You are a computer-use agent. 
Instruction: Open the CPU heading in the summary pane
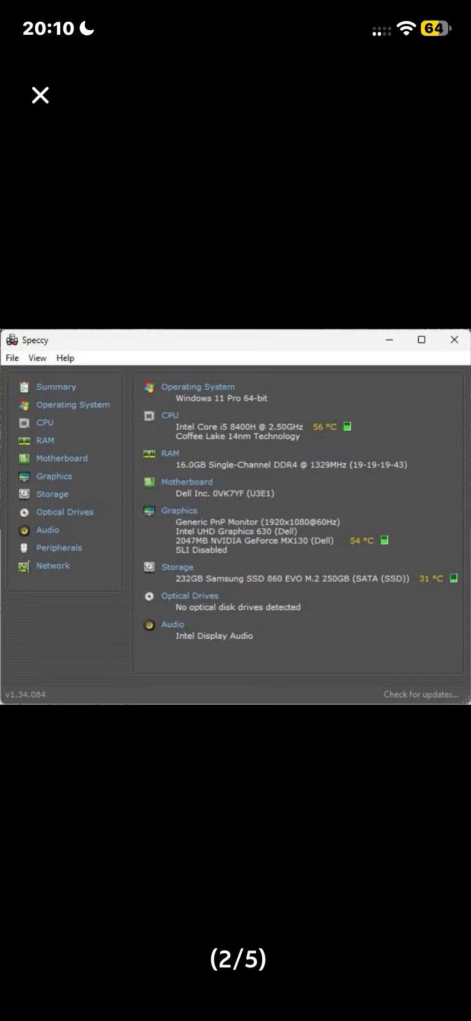pos(170,415)
